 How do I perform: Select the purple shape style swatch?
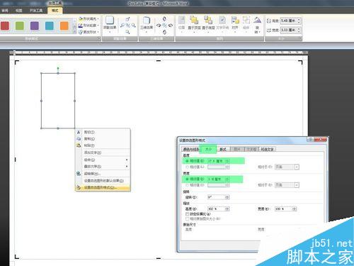tap(35, 26)
